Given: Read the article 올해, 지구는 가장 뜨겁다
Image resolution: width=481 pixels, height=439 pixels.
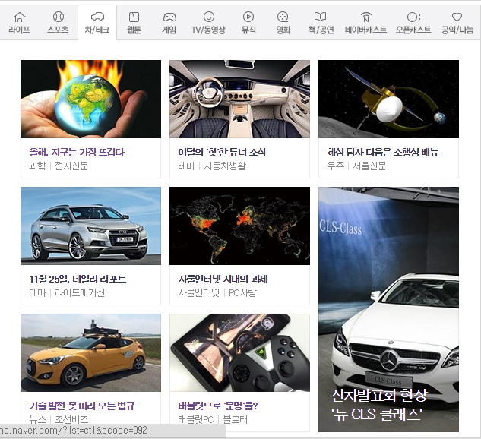Looking at the screenshot, I should [77, 152].
